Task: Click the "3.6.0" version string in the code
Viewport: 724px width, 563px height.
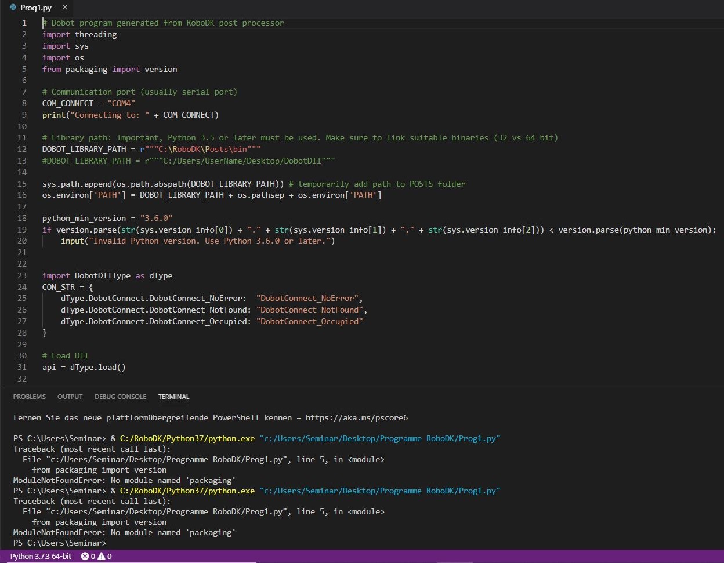Action: tap(158, 218)
